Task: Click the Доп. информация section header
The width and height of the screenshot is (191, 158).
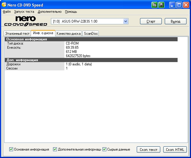Action: pyautogui.click(x=91, y=60)
